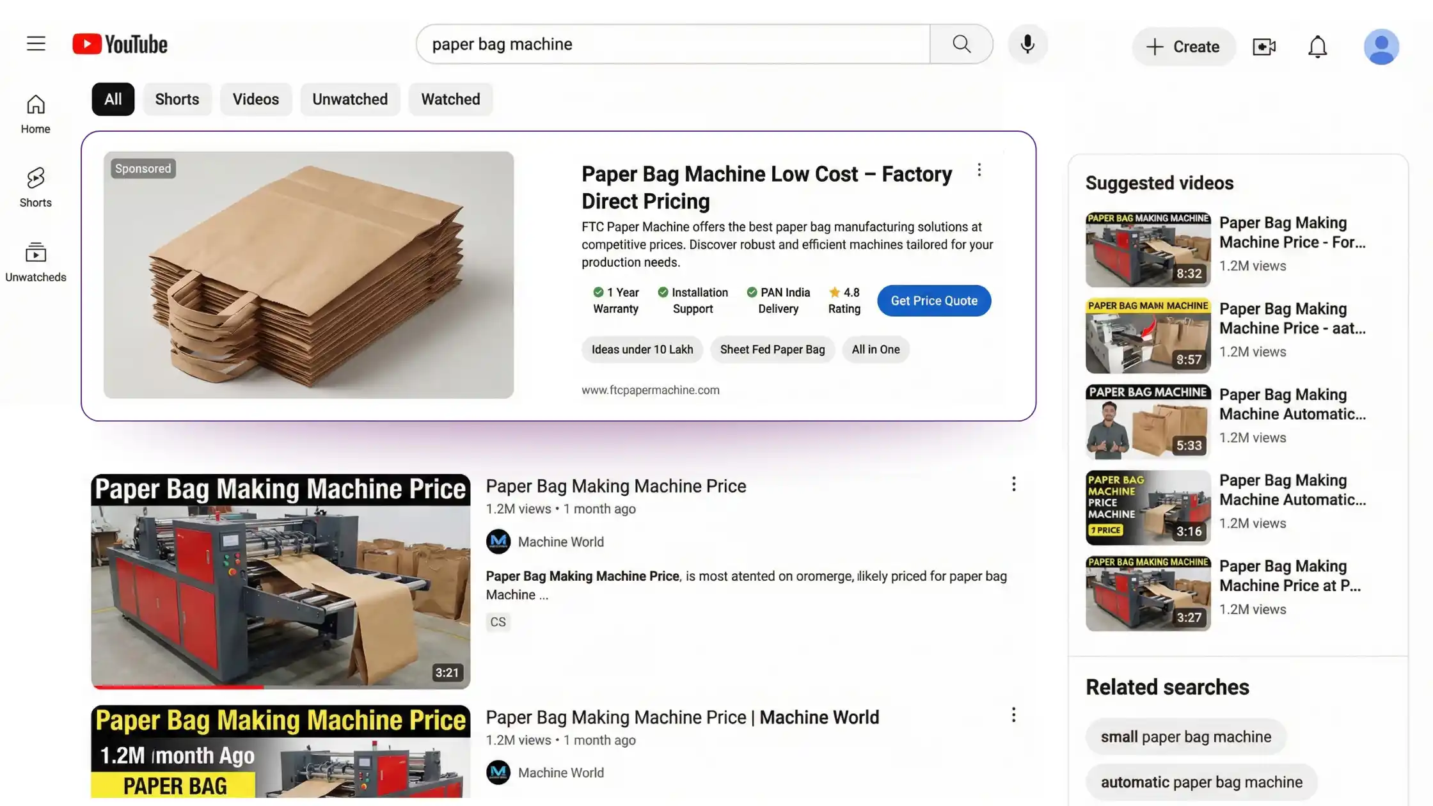Click the YouTube logo
The width and height of the screenshot is (1433, 806).
coord(120,44)
